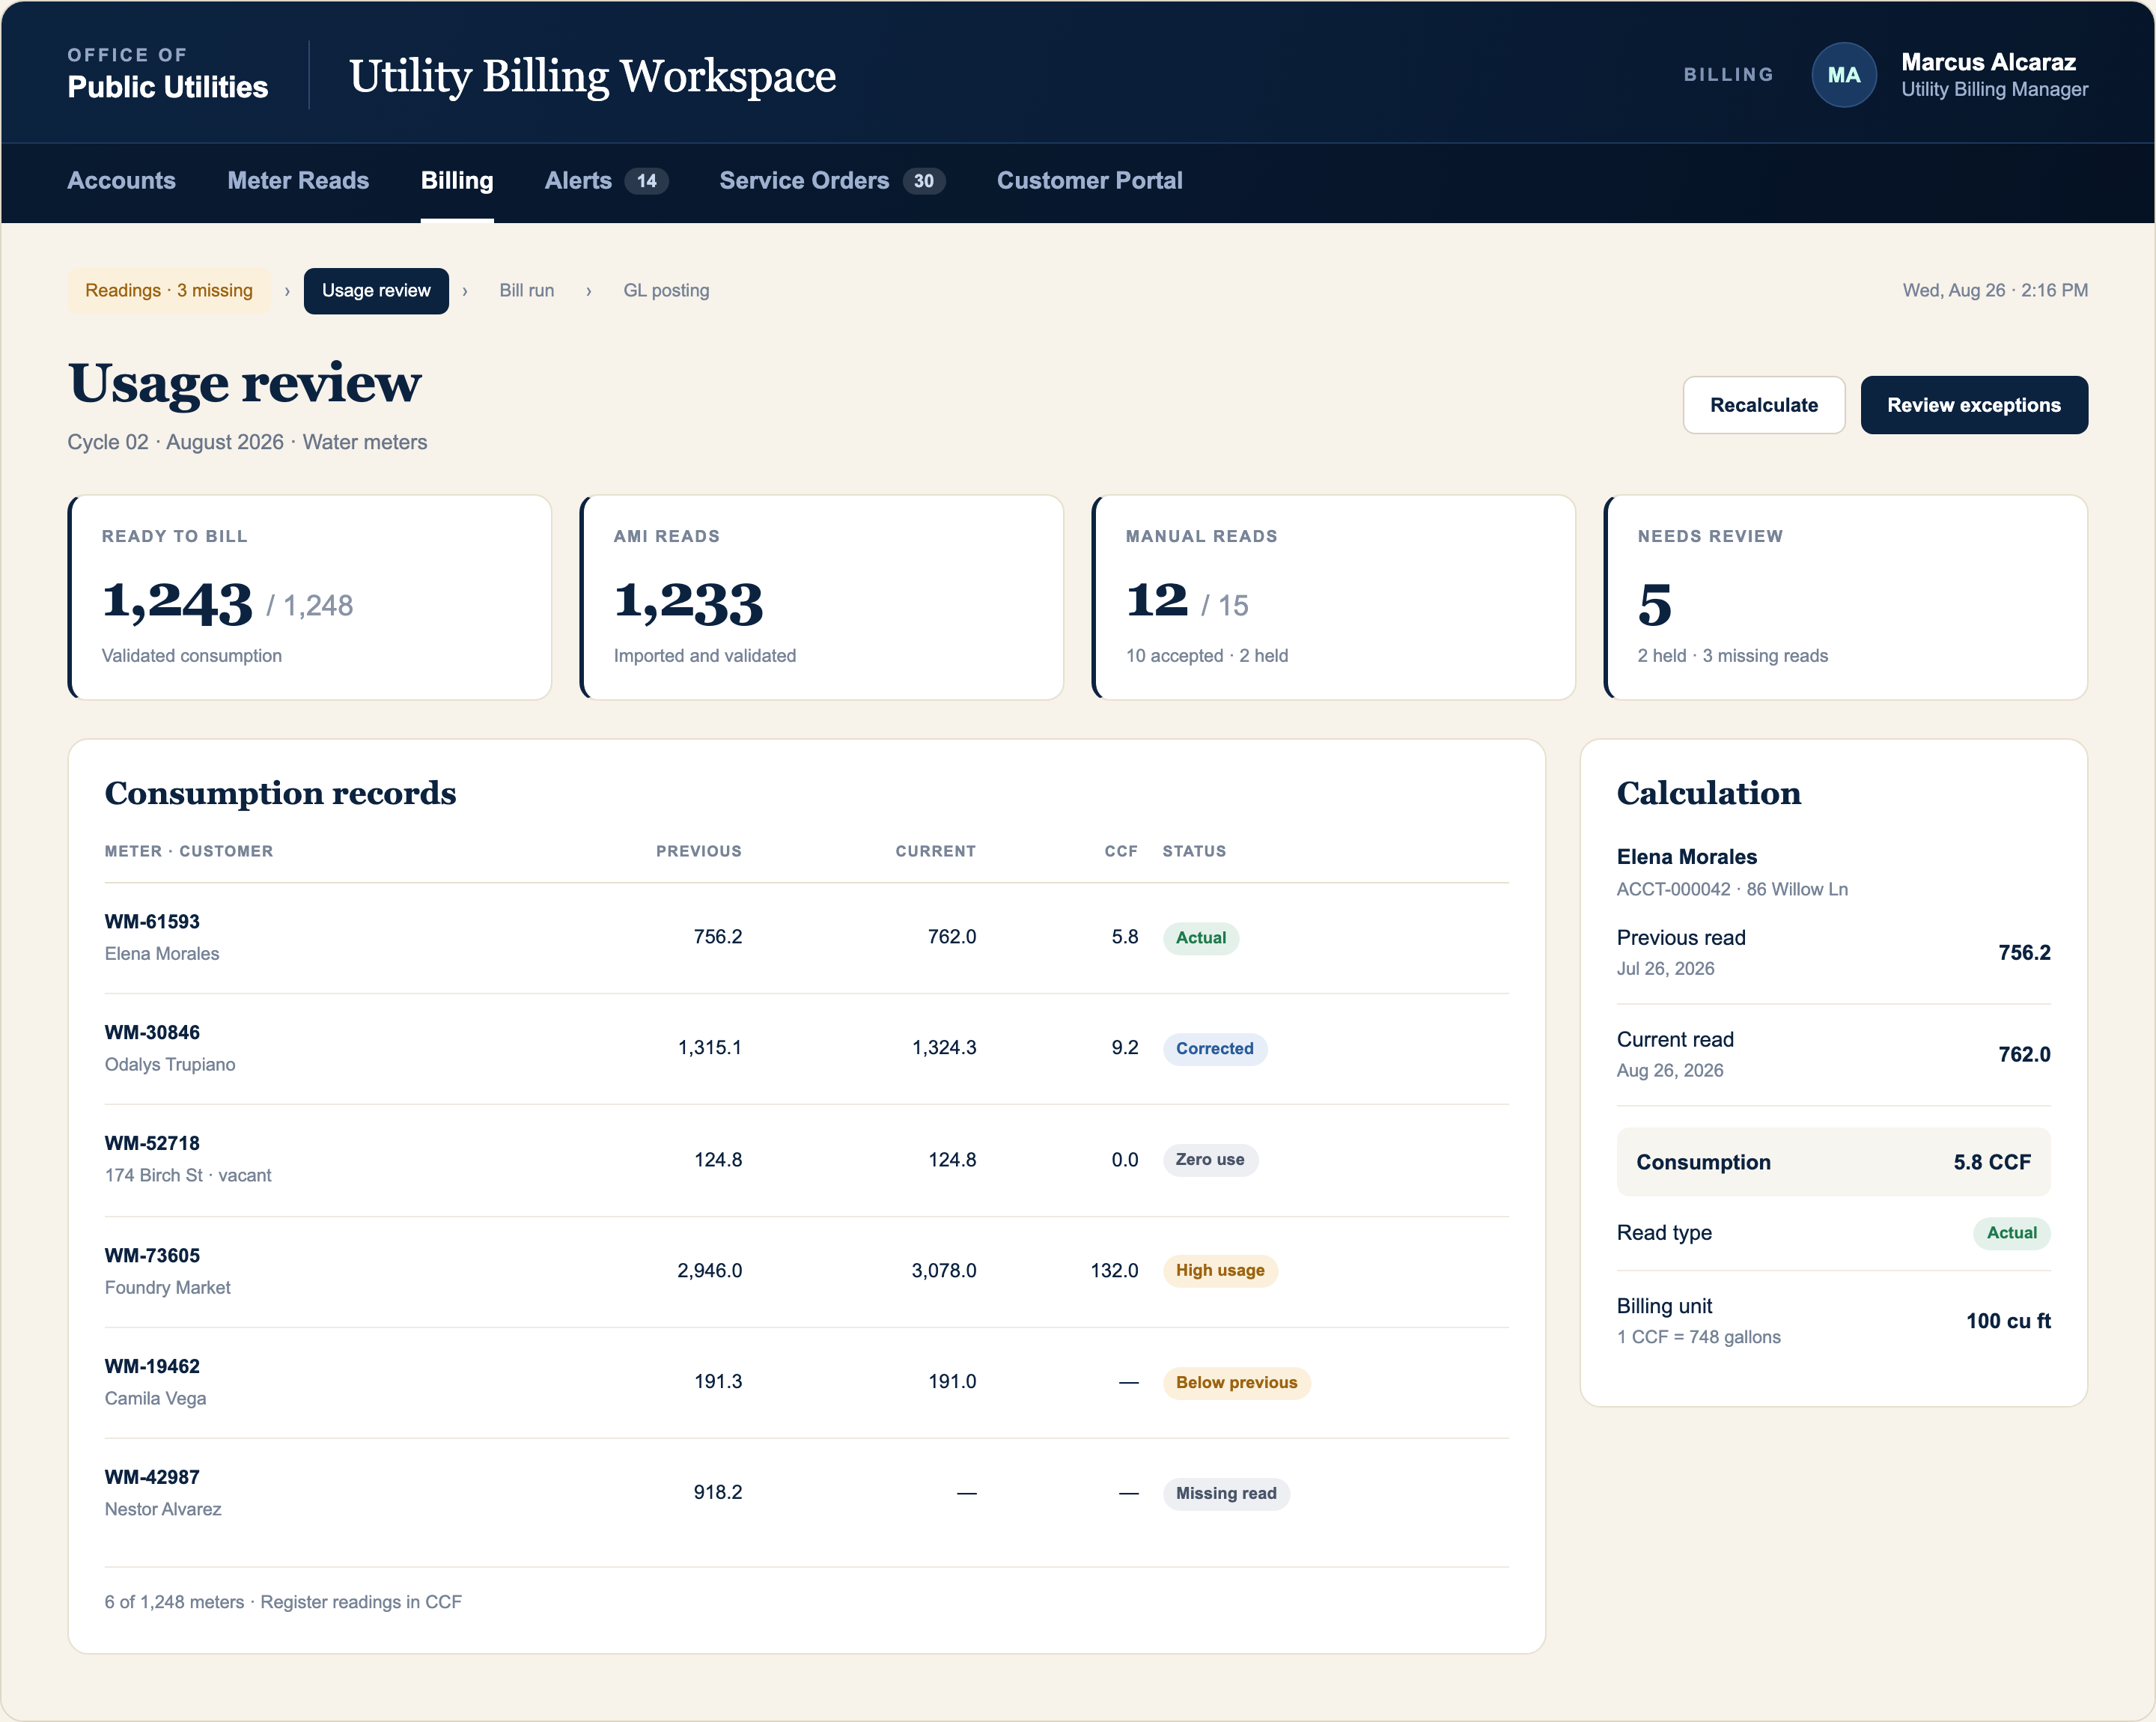Viewport: 2156px width, 1722px height.
Task: Click the Consumption 5.8 CCF row
Action: point(1833,1162)
